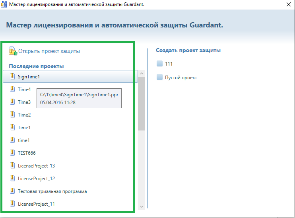This screenshot has height=218, width=295.
Task: Select LicenseProject_11 in recent projects
Action: [x=36, y=204]
